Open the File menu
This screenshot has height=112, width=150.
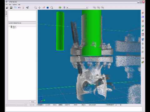point(7,5)
